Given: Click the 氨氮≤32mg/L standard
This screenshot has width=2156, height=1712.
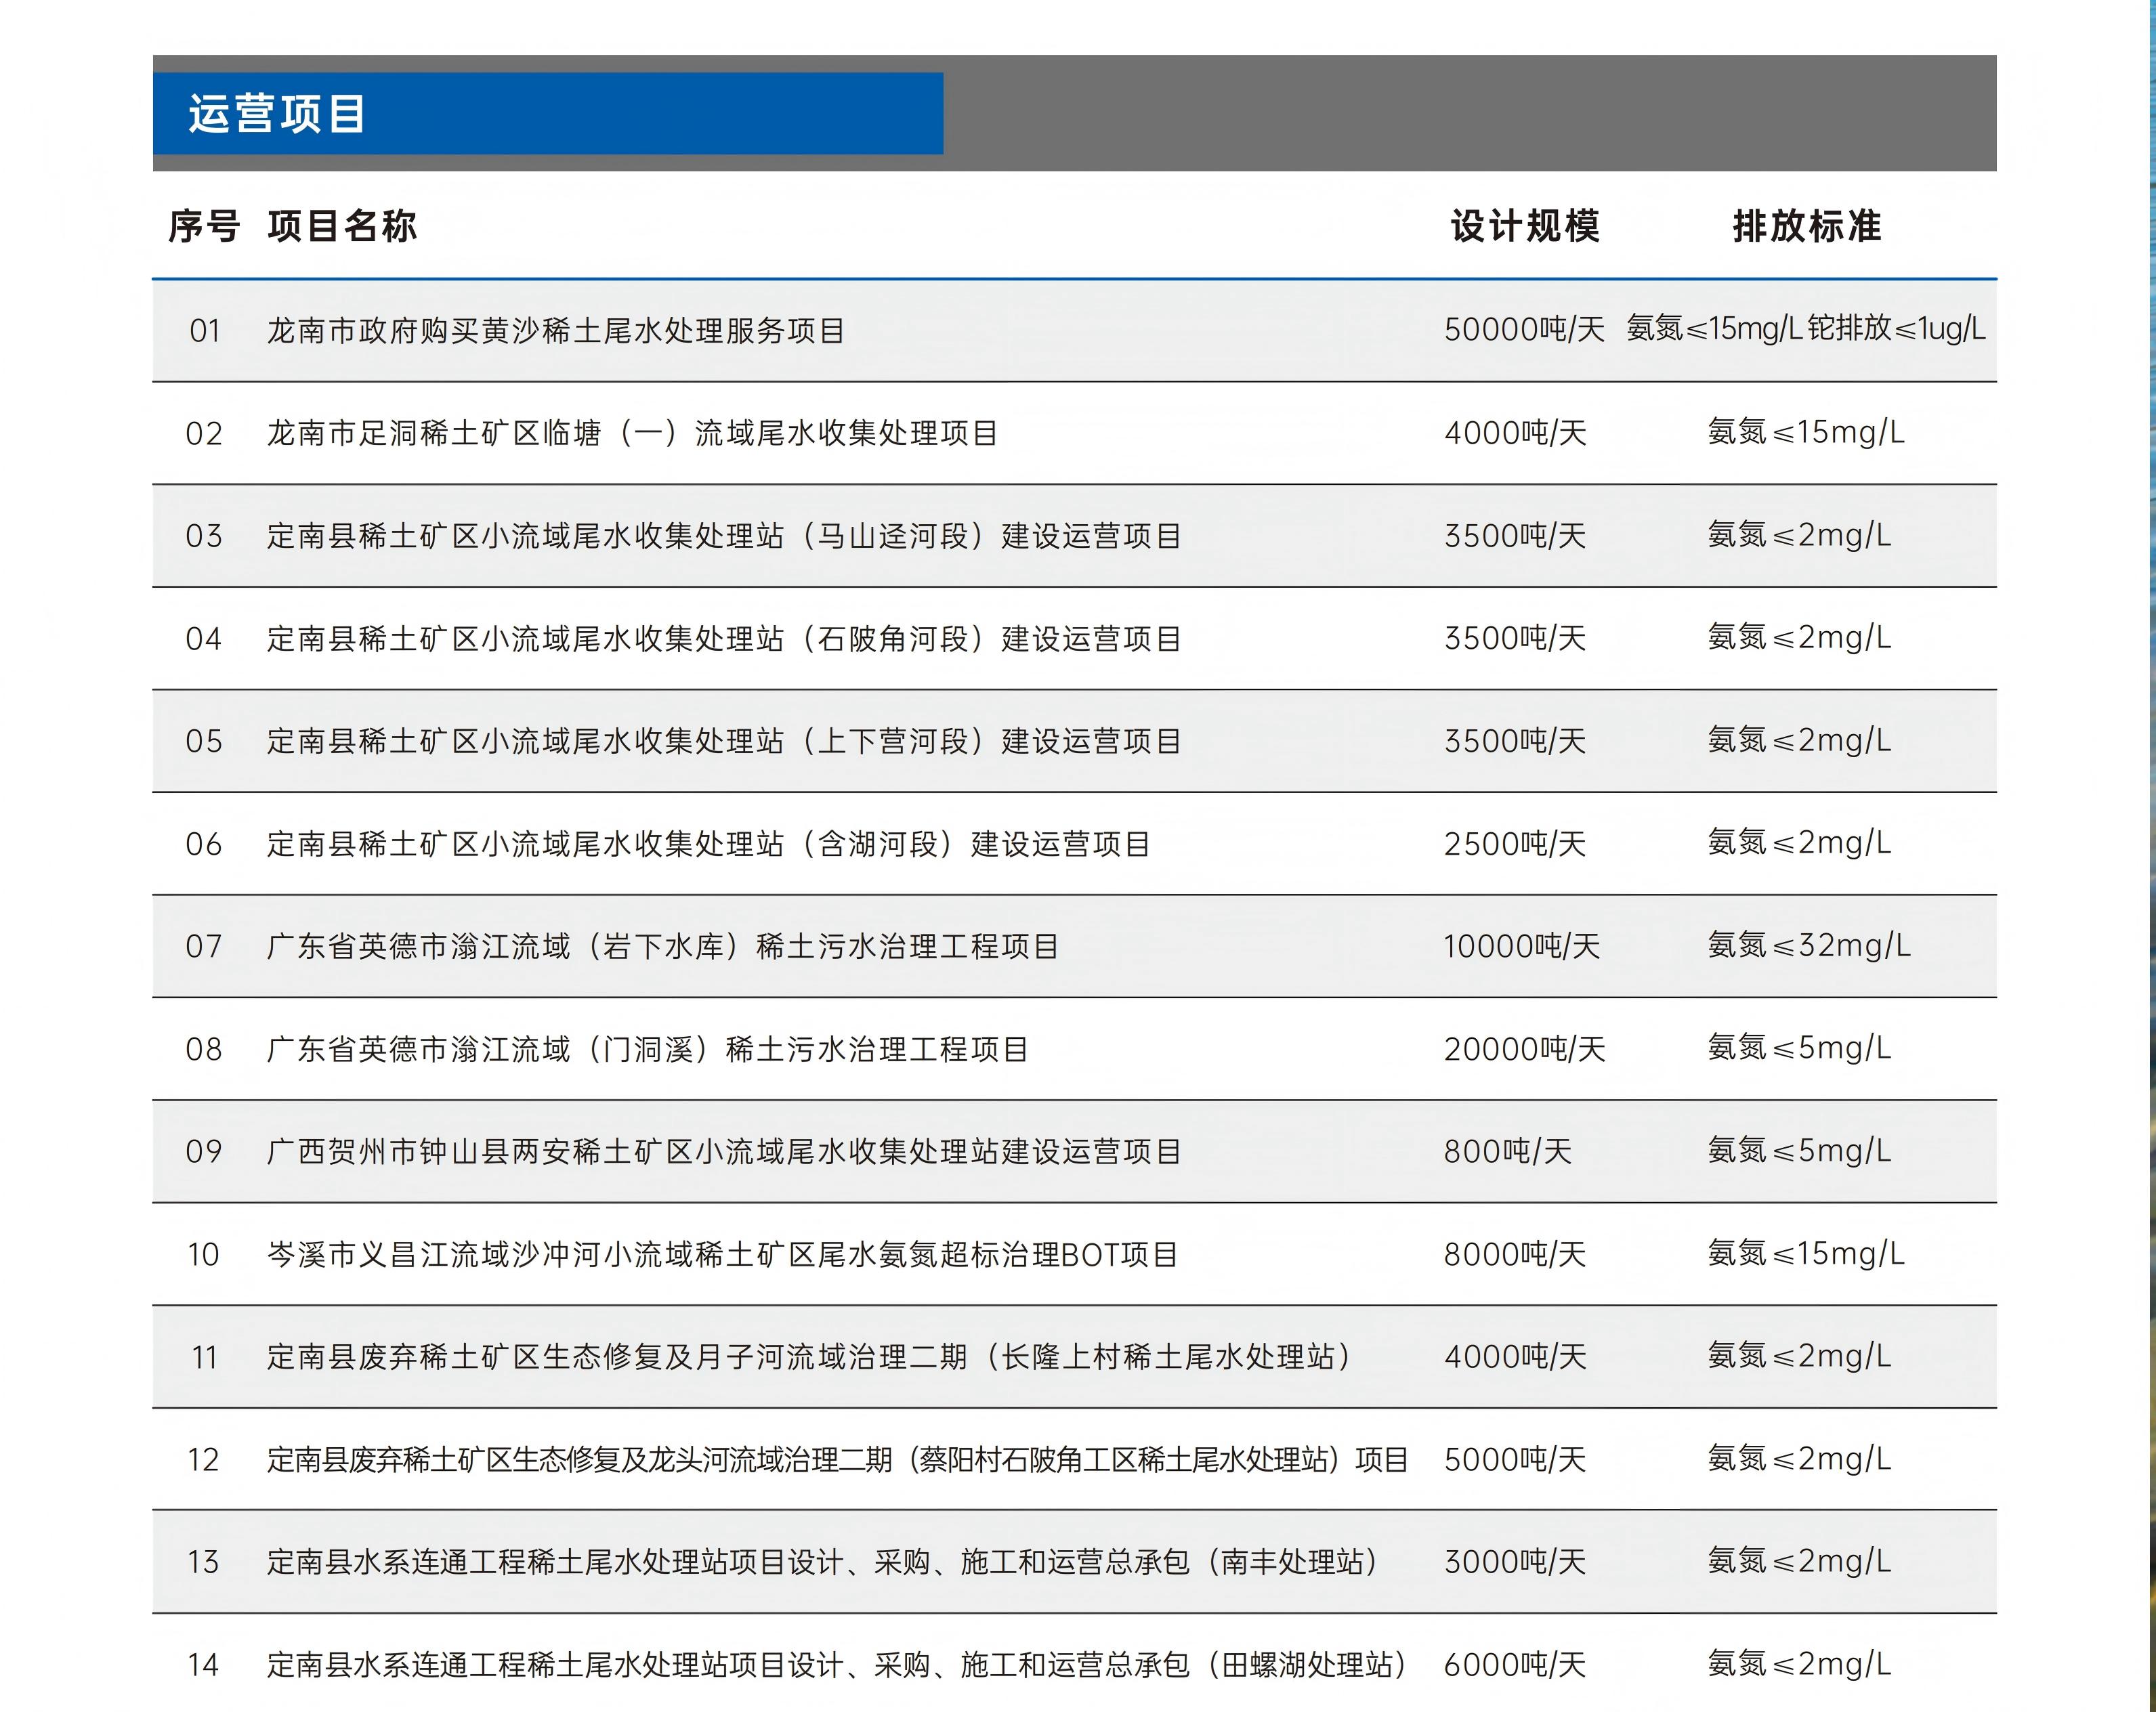Looking at the screenshot, I should 1809,945.
